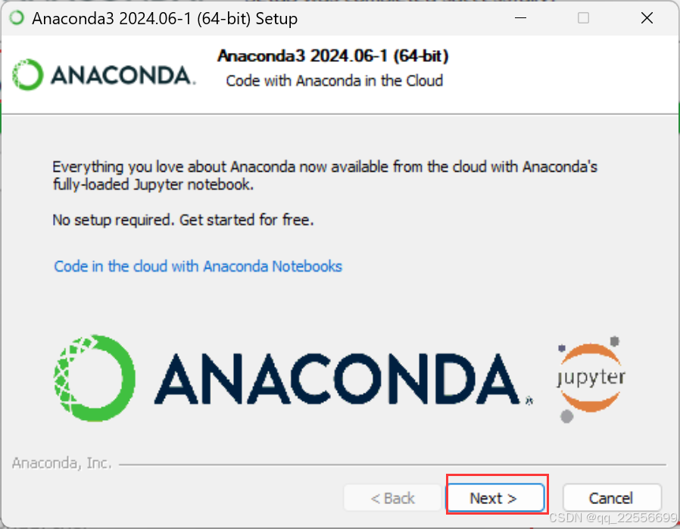Cancel the Anaconda3 setup
The image size is (680, 529).
click(x=612, y=497)
